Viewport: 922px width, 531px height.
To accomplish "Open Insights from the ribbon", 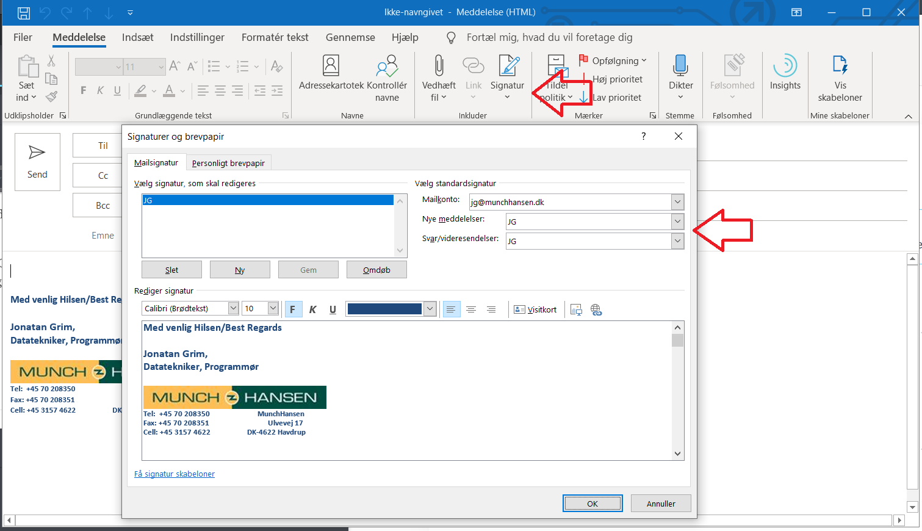I will [x=785, y=66].
